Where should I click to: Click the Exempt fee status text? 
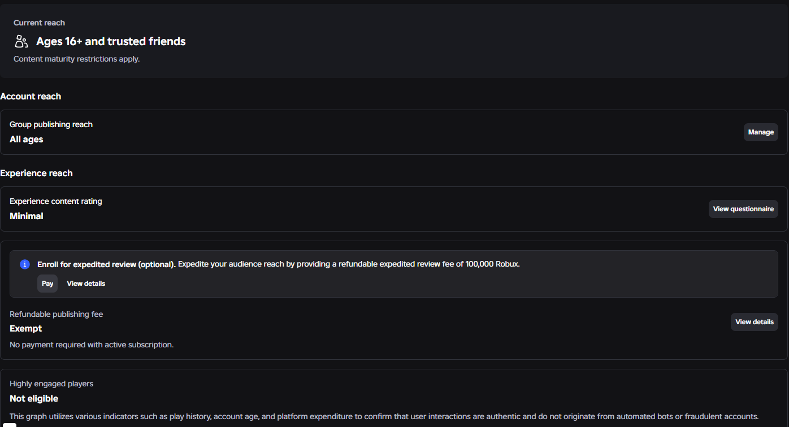point(26,329)
